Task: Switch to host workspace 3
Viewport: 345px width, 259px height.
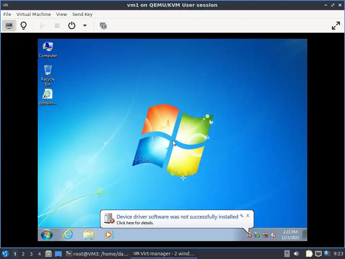Action: pyautogui.click(x=31, y=254)
